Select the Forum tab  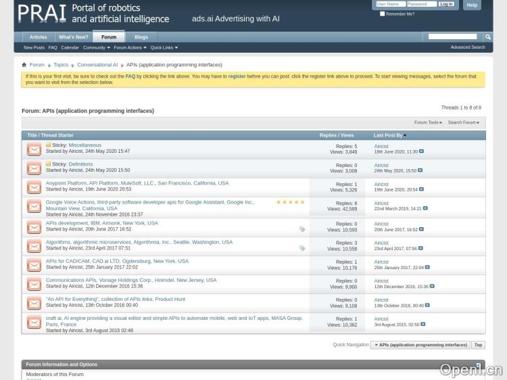(x=109, y=37)
